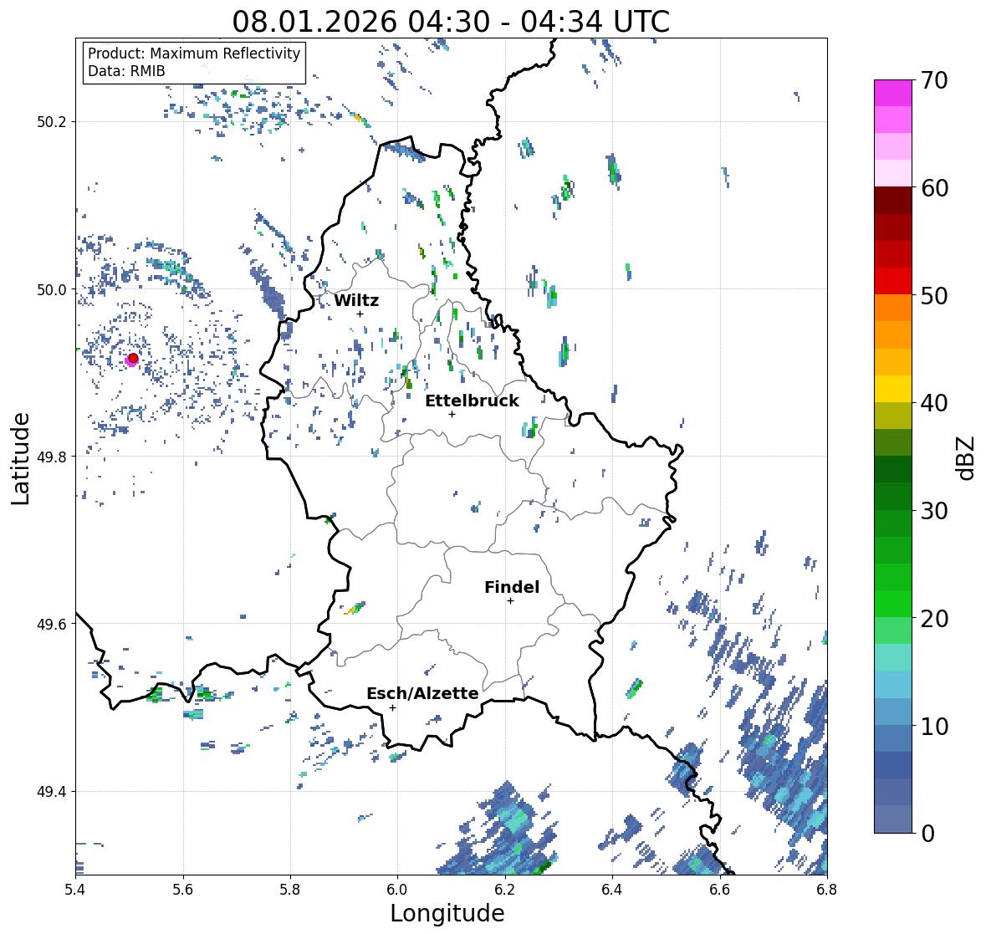Click the longitude tick label 6.6
Viewport: 986px width, 934px height.
tap(720, 890)
